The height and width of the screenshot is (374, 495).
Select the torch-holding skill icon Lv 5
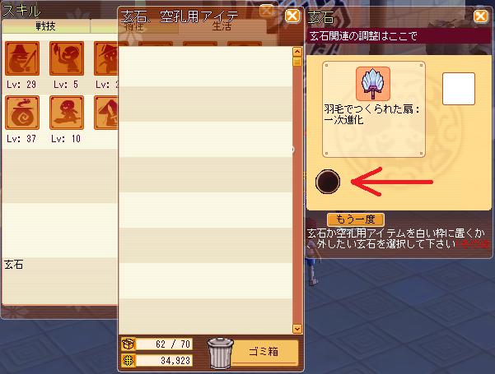click(x=67, y=58)
